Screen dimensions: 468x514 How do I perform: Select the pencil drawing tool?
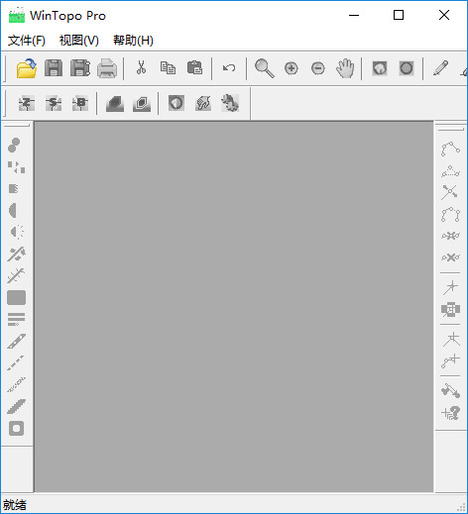point(440,68)
